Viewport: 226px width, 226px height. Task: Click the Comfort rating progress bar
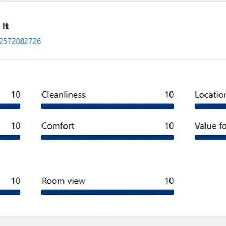click(x=108, y=137)
